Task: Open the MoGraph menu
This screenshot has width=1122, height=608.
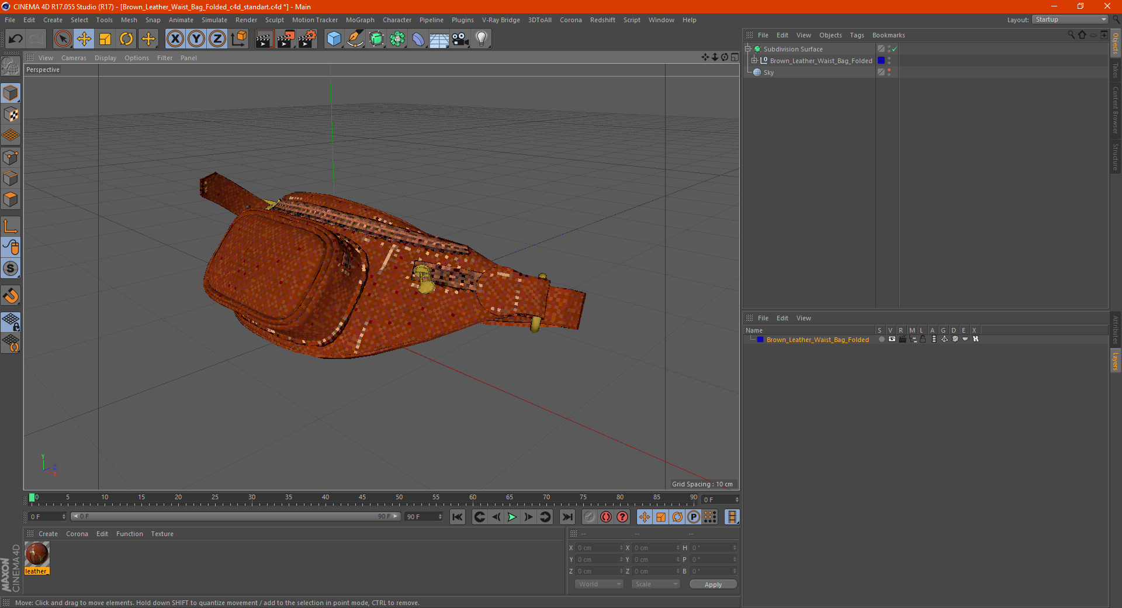Action: tap(359, 20)
